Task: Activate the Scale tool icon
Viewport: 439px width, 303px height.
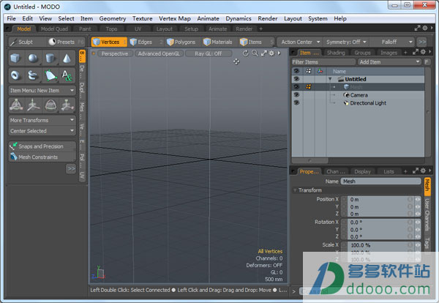Action: [67, 105]
